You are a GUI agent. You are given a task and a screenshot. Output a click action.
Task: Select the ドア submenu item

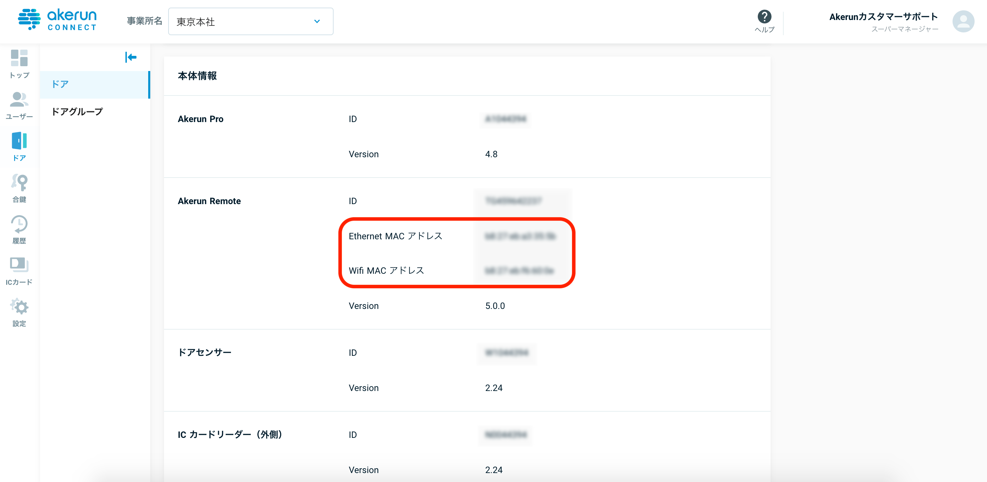click(x=95, y=84)
